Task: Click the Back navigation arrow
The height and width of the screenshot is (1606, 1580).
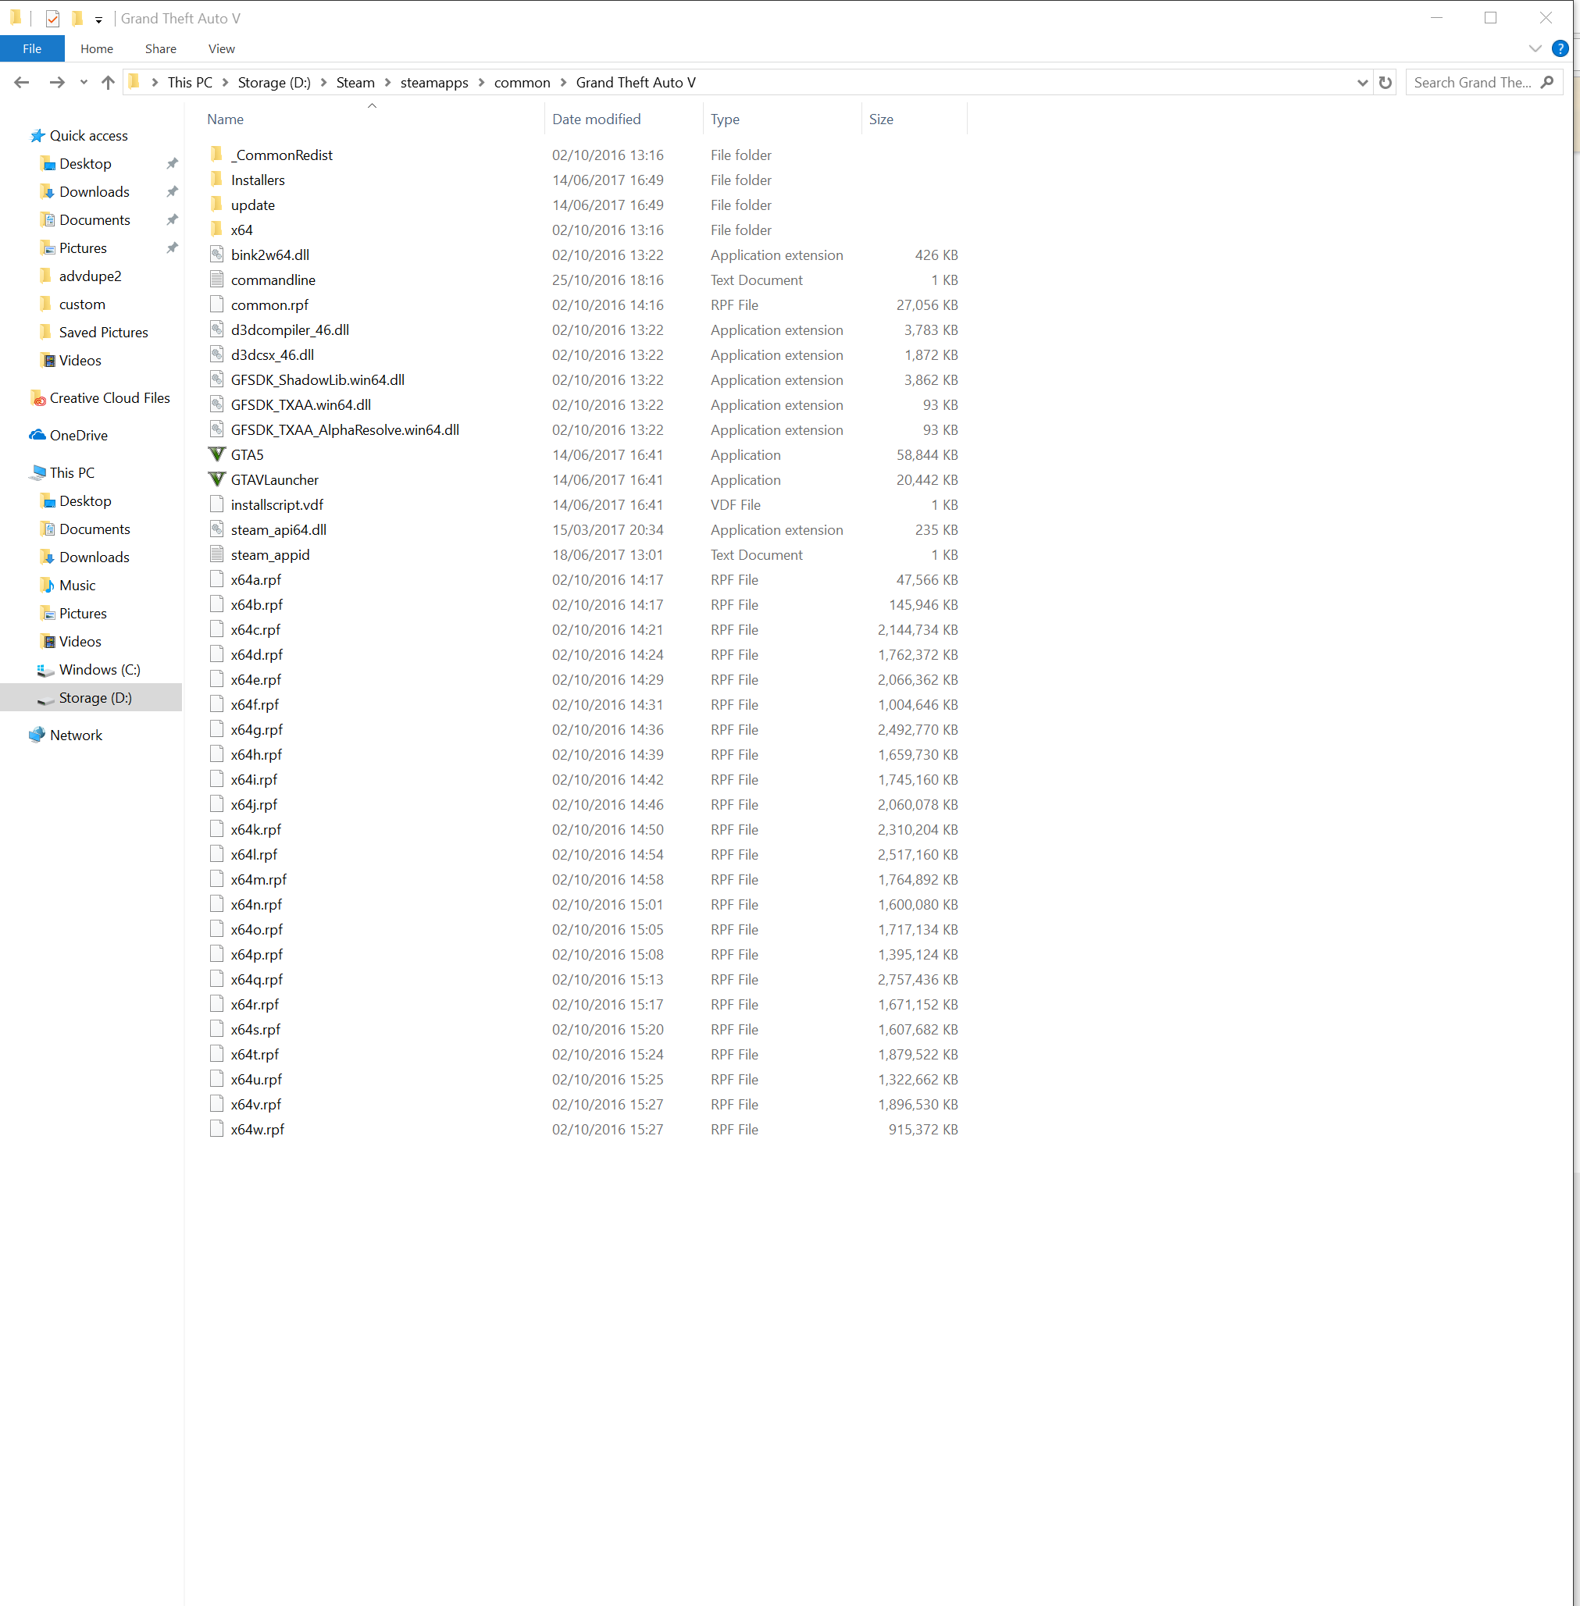Action: point(23,82)
